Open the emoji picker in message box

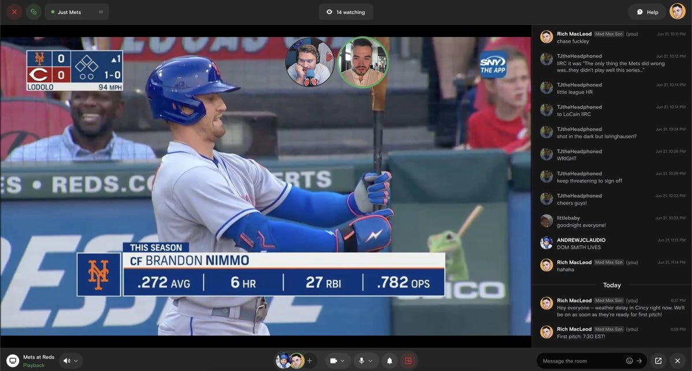pos(629,361)
